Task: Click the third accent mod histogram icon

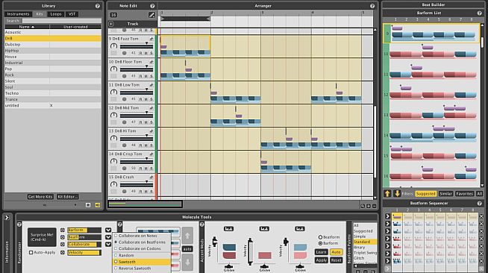Action: pyautogui.click(x=300, y=229)
